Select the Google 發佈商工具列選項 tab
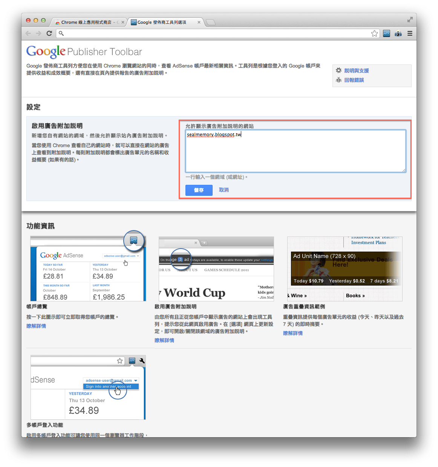Screen dimensions: 438x467 point(163,22)
